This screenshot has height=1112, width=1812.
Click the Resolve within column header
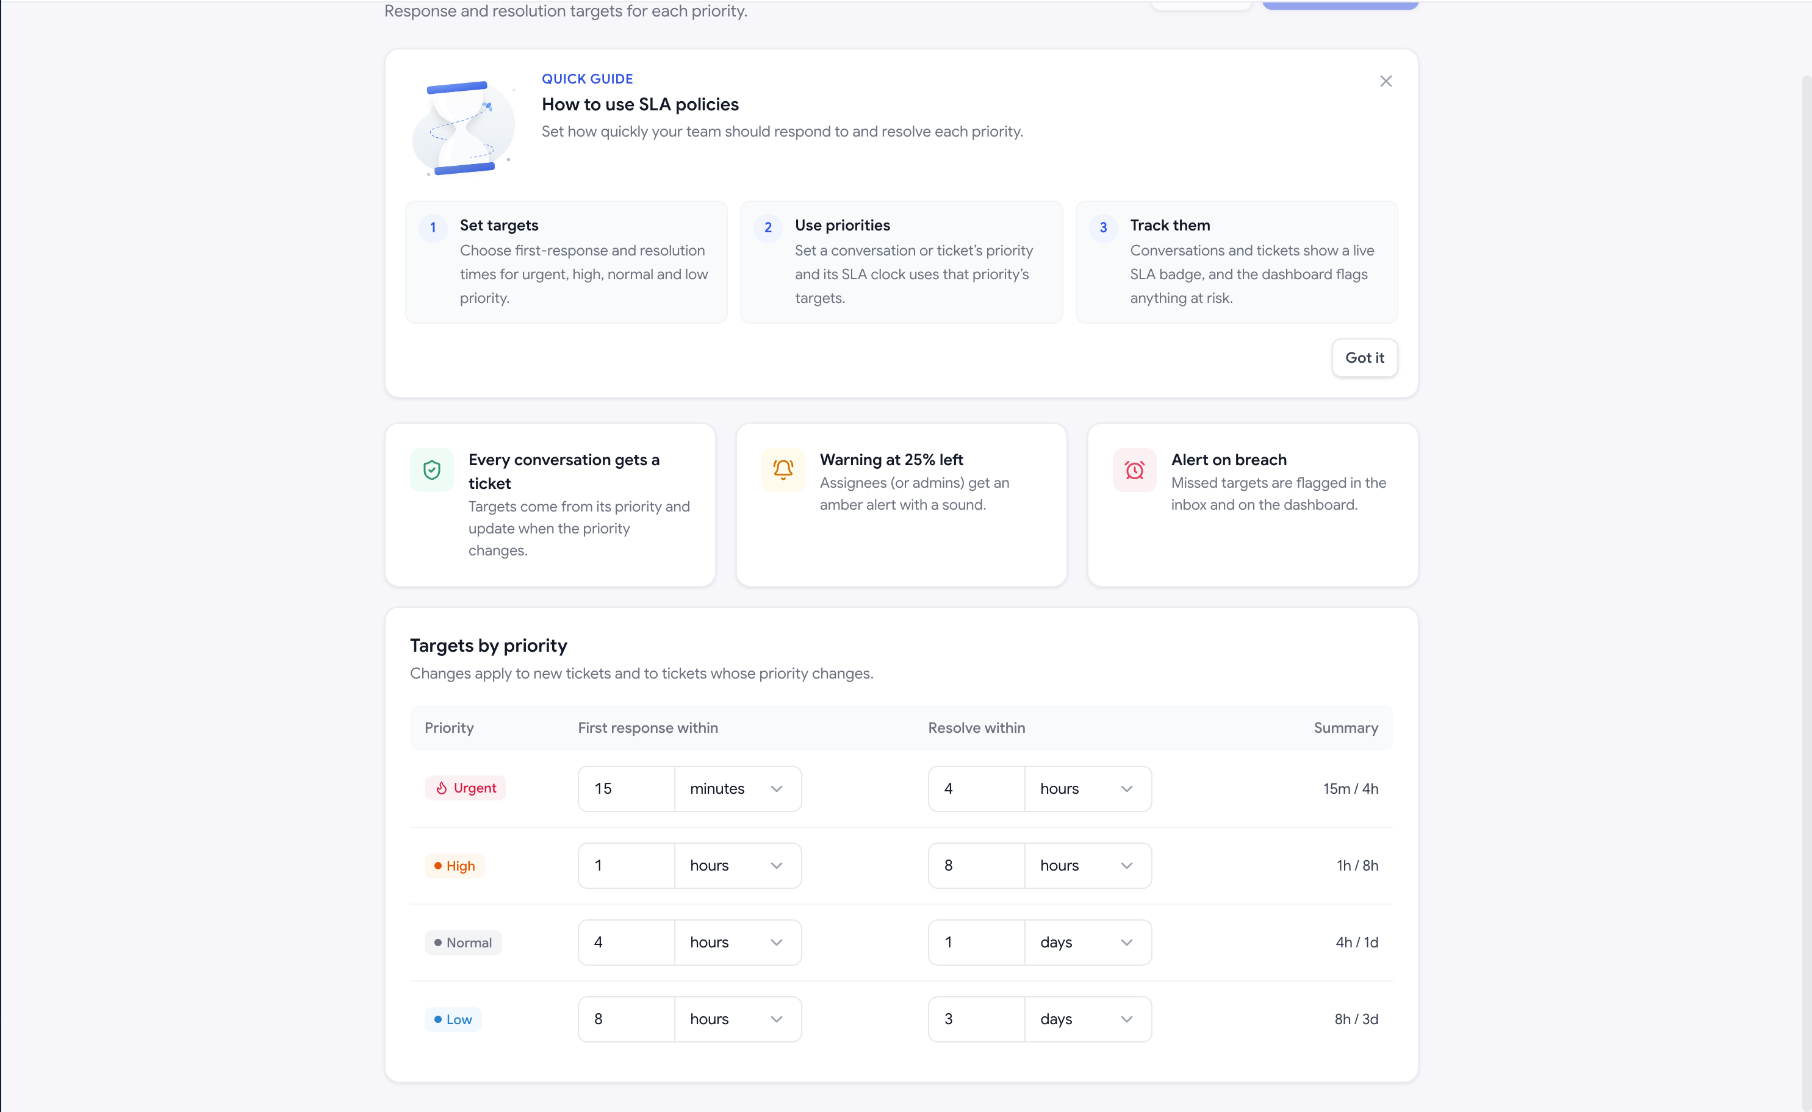tap(976, 727)
